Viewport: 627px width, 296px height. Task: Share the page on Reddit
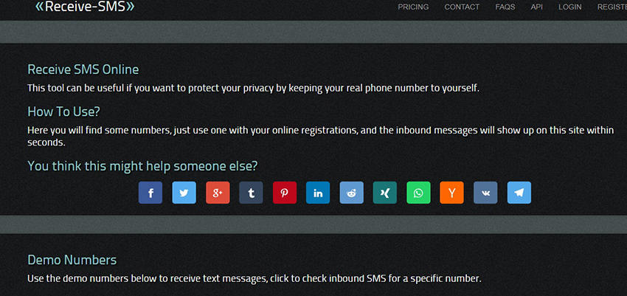pos(351,193)
